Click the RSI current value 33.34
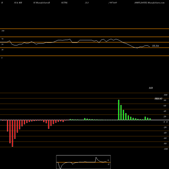This screenshot has width=169, height=169. (x=155, y=46)
